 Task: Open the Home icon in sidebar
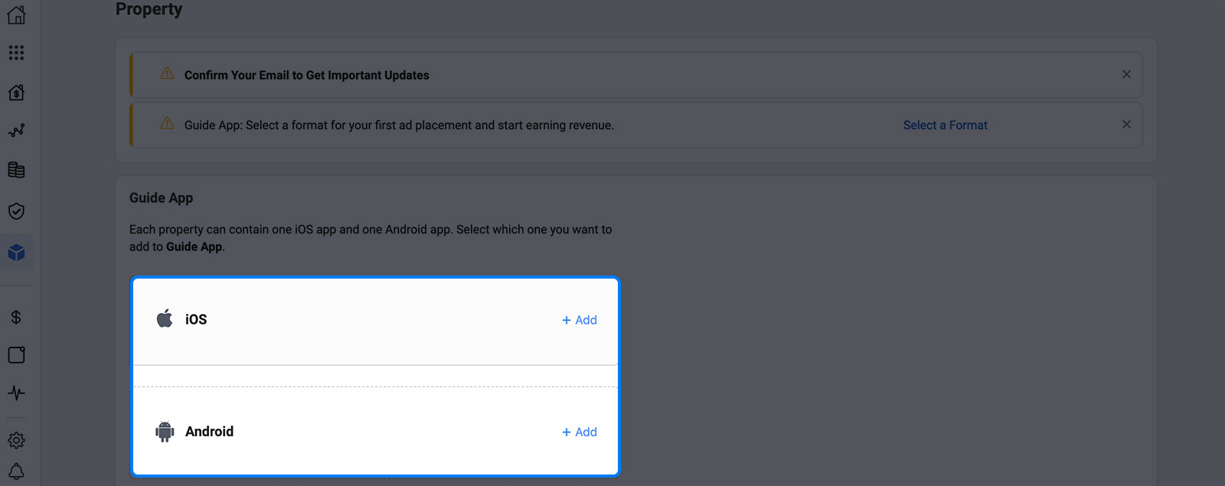[x=16, y=15]
